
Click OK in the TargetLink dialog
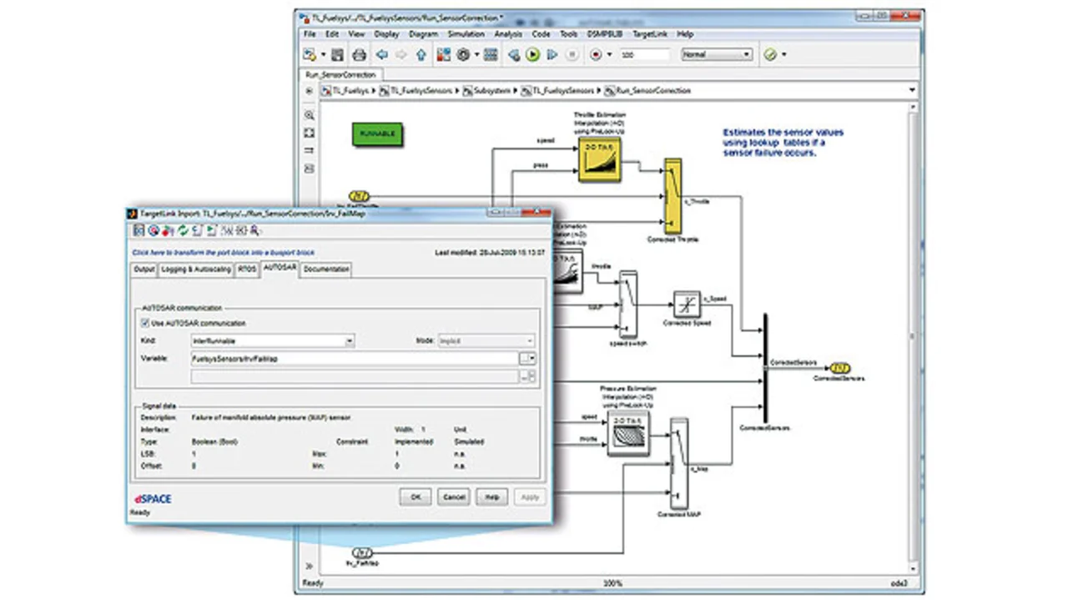point(415,496)
